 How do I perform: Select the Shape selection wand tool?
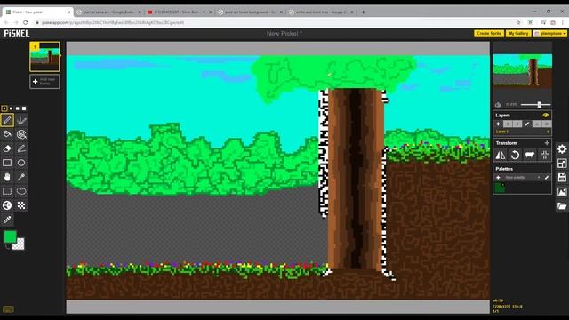pos(21,177)
